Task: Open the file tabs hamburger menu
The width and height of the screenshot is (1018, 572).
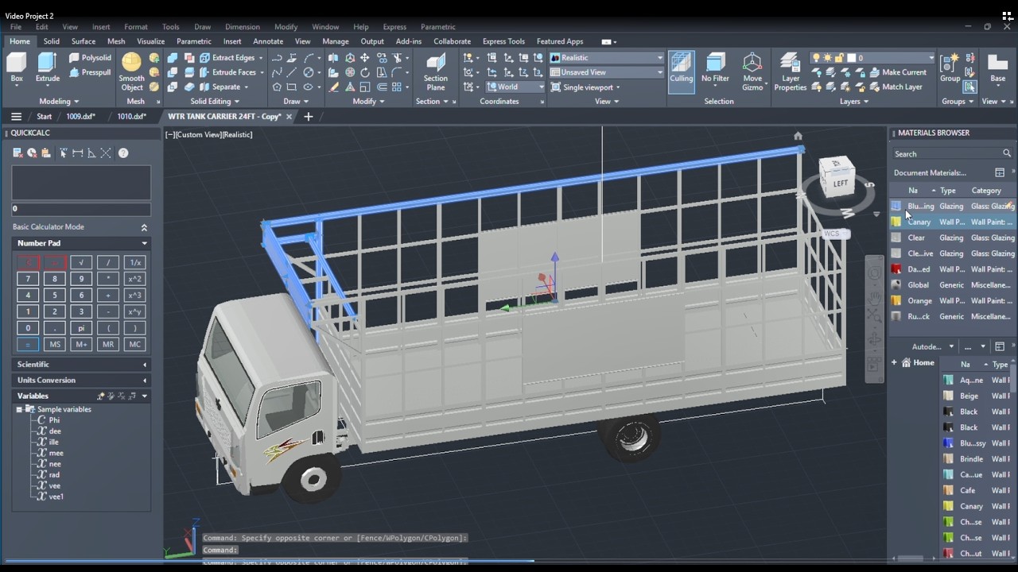Action: tap(16, 116)
